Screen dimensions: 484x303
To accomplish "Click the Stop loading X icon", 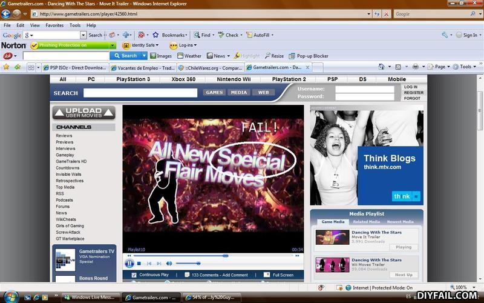I will coord(386,14).
